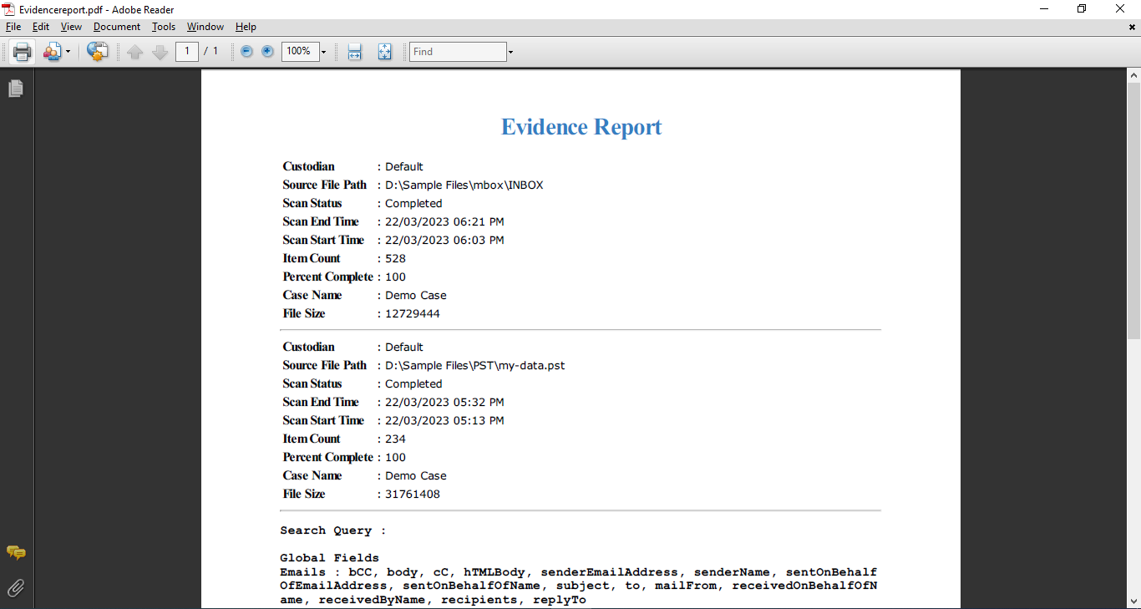Click the path D:\Sample Files\mbox\INBOX
This screenshot has width=1141, height=609.
464,185
